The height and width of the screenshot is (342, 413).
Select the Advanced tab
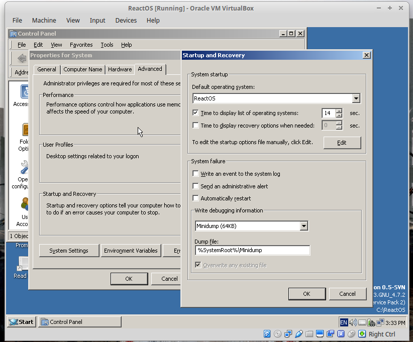point(150,69)
